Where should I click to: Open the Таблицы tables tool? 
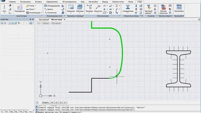tap(79, 9)
